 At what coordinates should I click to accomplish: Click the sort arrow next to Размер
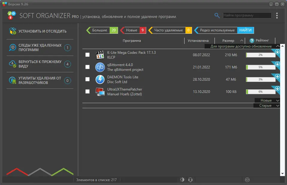(241, 41)
